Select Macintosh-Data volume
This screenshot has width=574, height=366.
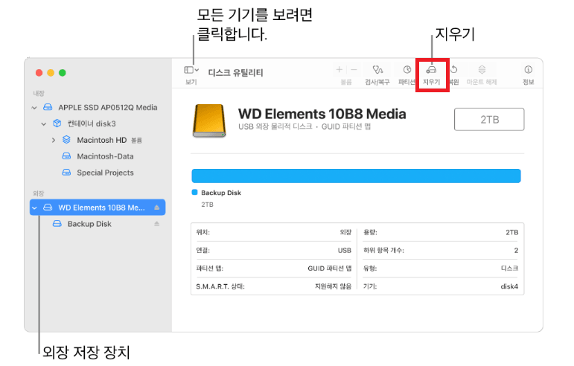[105, 156]
